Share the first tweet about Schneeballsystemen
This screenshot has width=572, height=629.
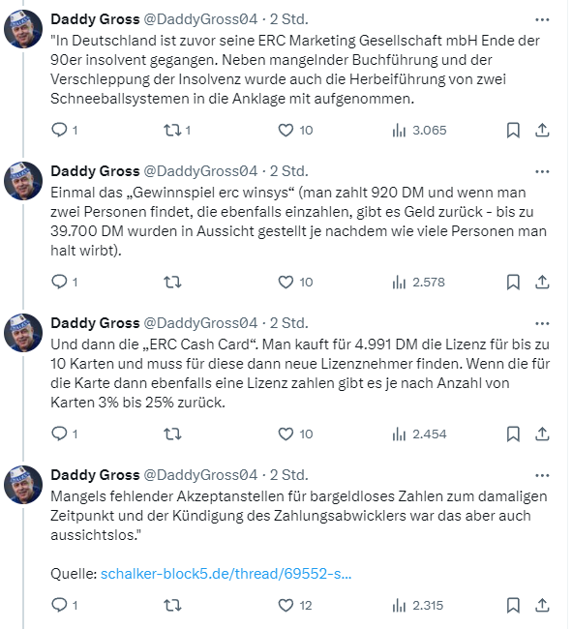542,130
